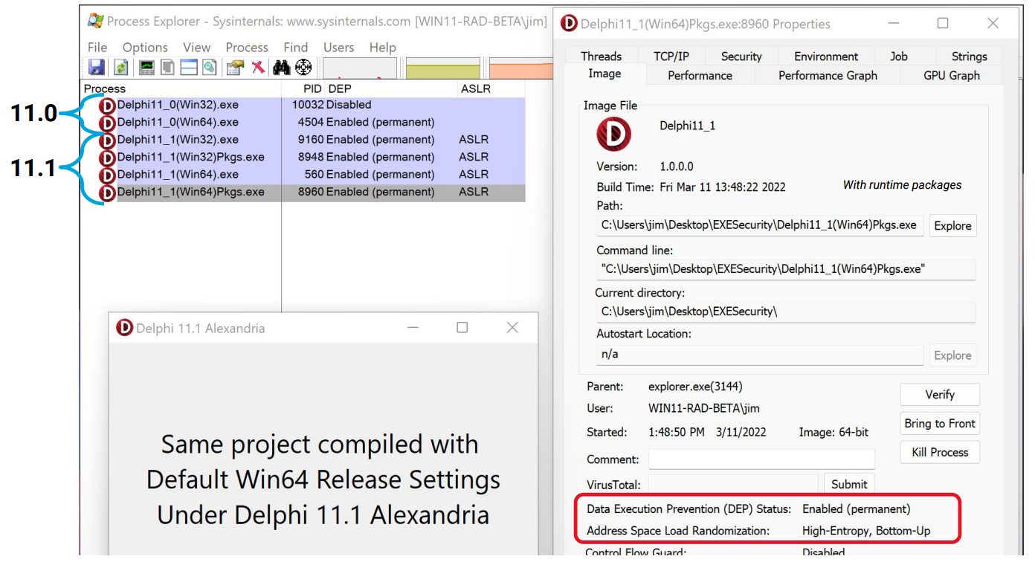Image resolution: width=1035 pixels, height=562 pixels.
Task: Switch to the Environment tab
Action: pyautogui.click(x=825, y=56)
